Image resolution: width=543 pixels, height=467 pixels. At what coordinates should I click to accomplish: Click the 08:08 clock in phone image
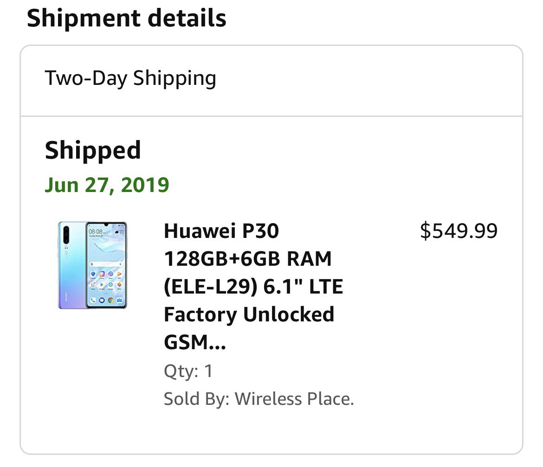pyautogui.click(x=96, y=231)
